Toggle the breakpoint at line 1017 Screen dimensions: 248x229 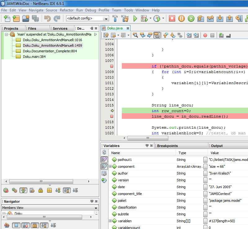pos(112,116)
